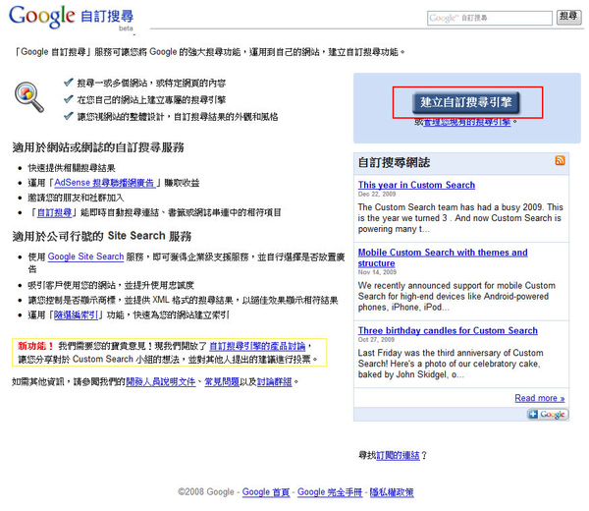Click the 自訂搜尋網誌 panel heading
The height and width of the screenshot is (511, 589).
click(394, 162)
